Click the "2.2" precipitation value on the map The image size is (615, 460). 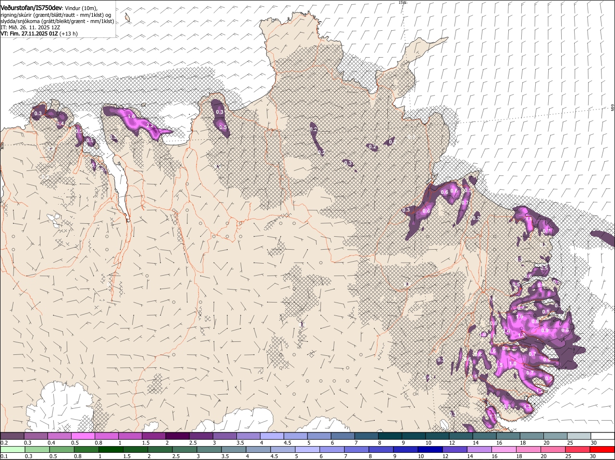(149, 125)
